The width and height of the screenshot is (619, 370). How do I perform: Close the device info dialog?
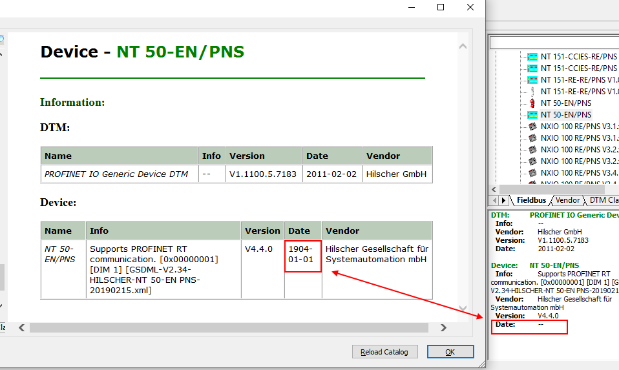[470, 7]
